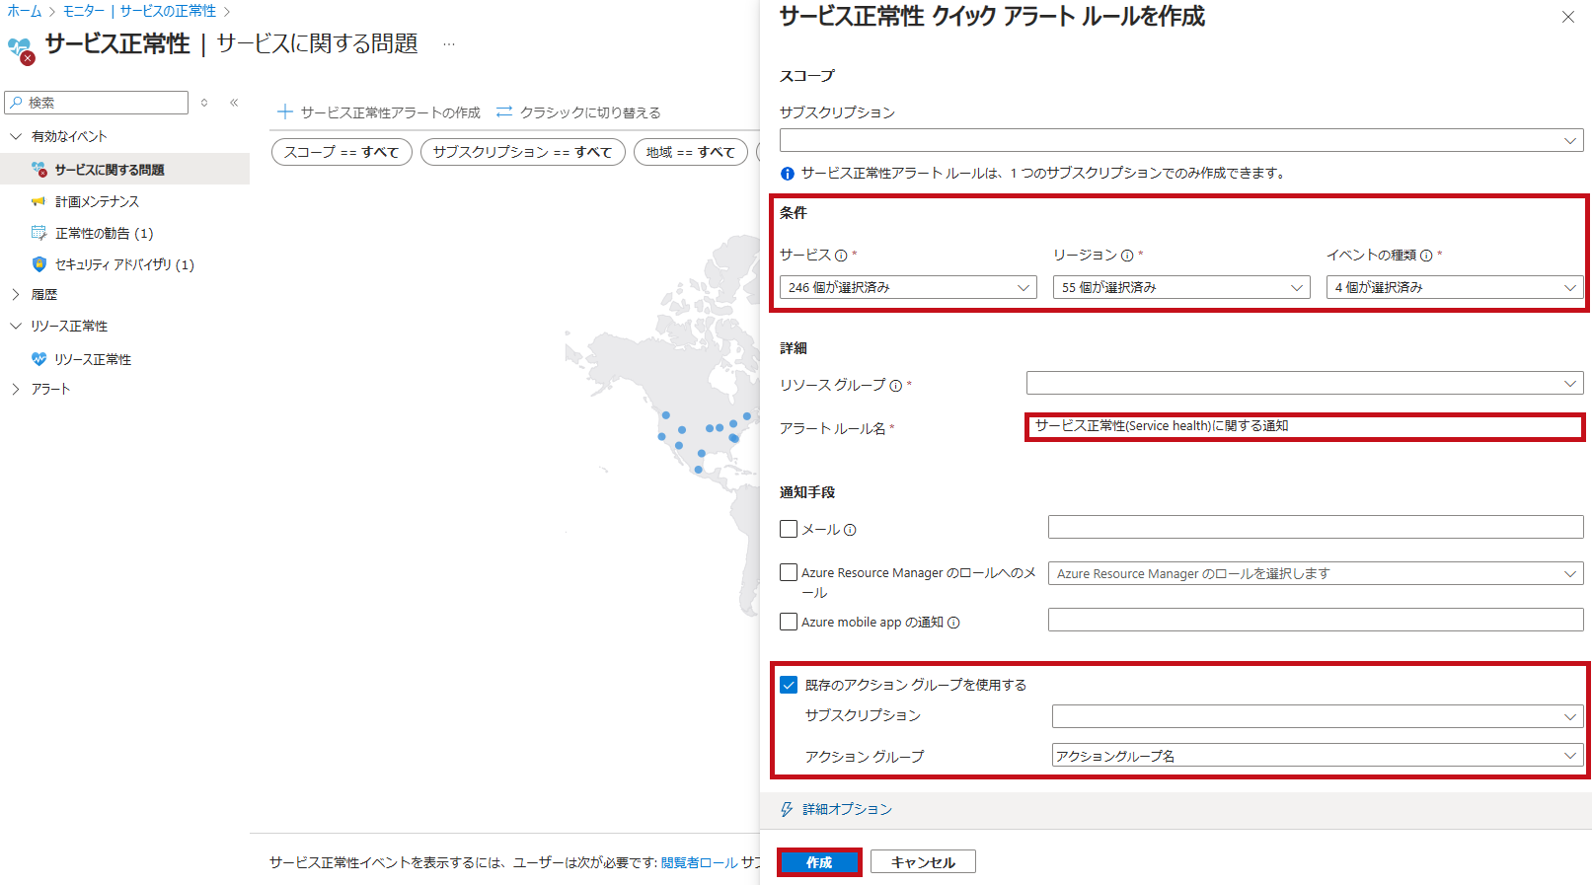
Task: Uncheck 既存のアクション グループを使用する
Action: (x=789, y=685)
